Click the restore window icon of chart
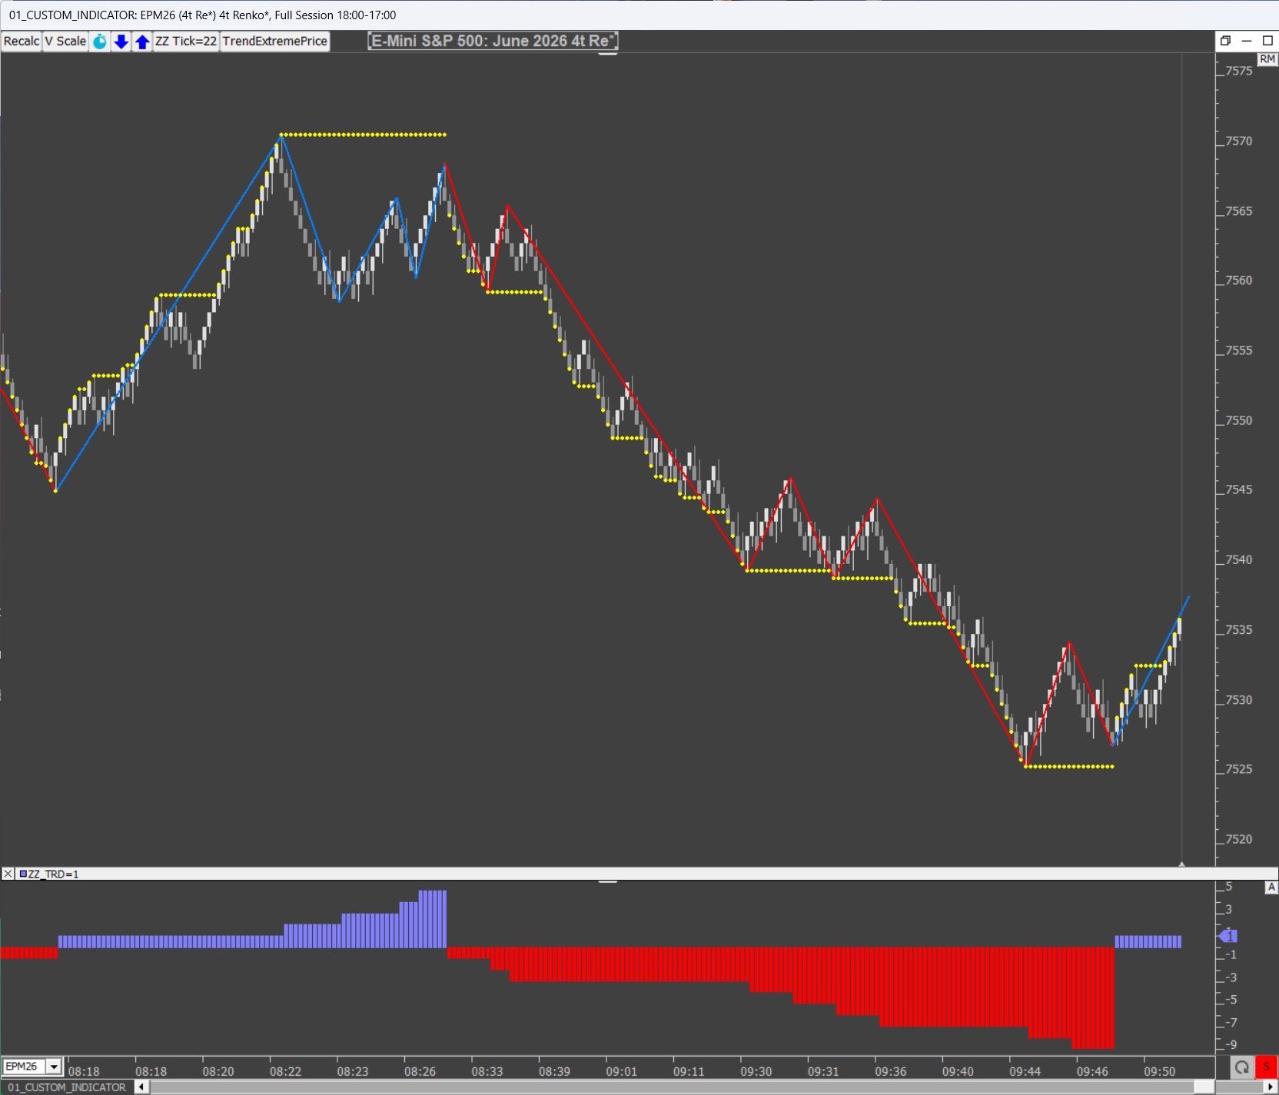Screen dimensions: 1279x1095 point(1225,41)
